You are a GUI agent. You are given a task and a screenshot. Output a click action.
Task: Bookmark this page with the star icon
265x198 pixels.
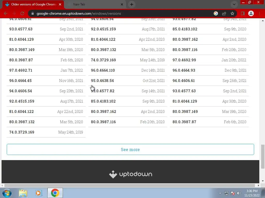point(232,13)
